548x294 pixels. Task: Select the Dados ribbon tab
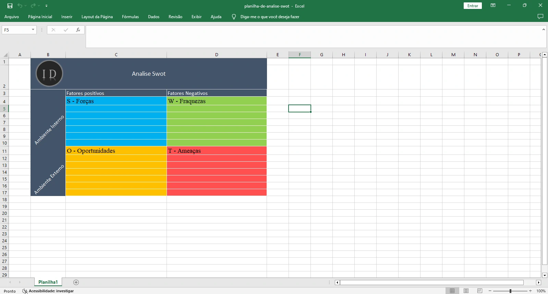pos(154,16)
